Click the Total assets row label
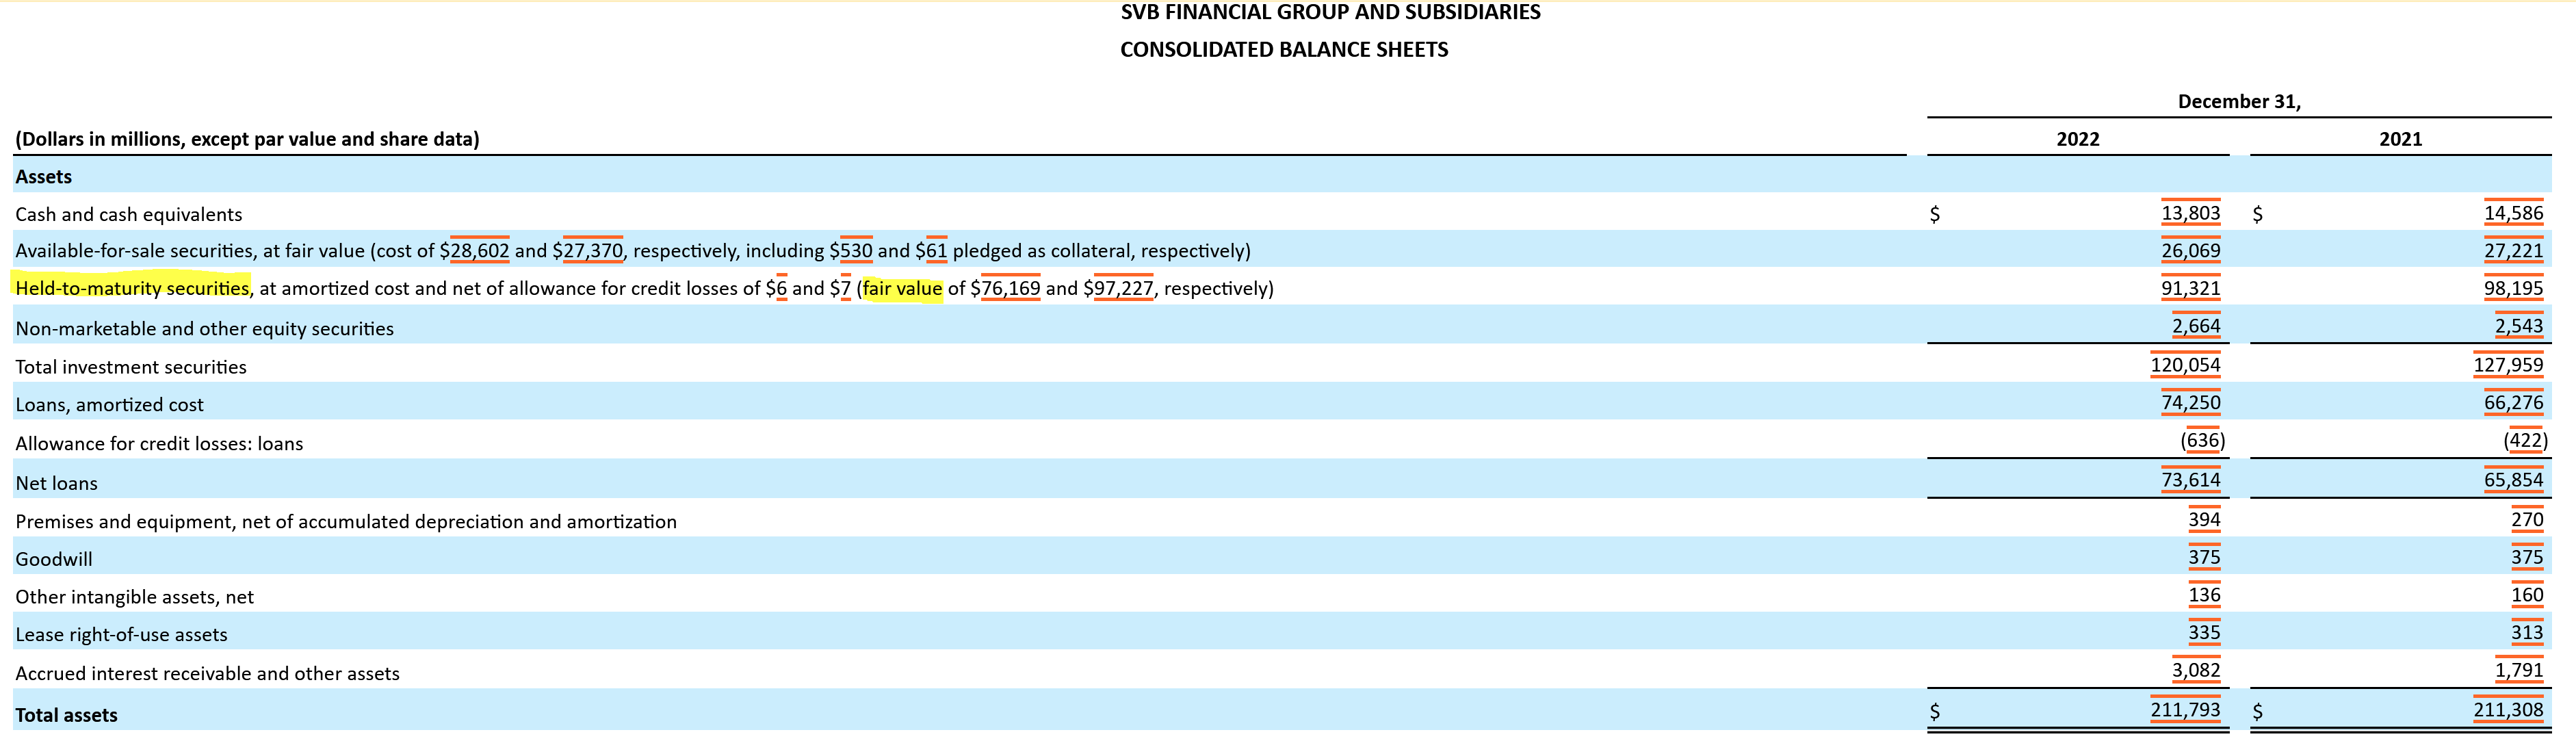This screenshot has height=741, width=2576. (66, 715)
